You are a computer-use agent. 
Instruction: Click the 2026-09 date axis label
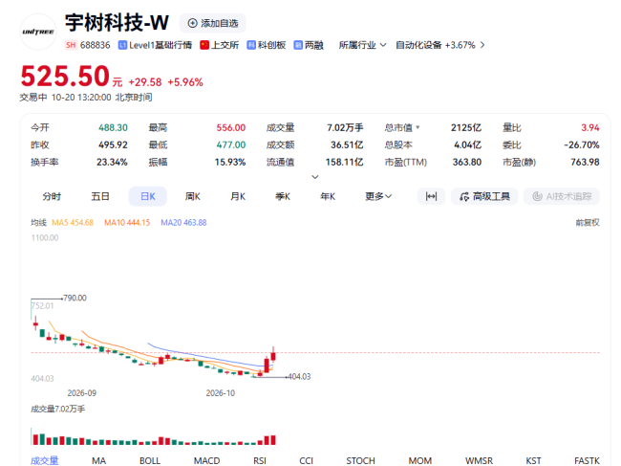click(x=81, y=393)
